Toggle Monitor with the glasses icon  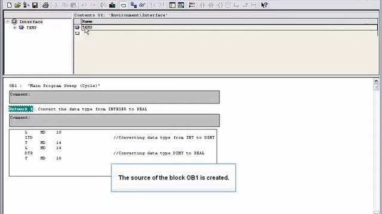pyautogui.click(x=142, y=5)
